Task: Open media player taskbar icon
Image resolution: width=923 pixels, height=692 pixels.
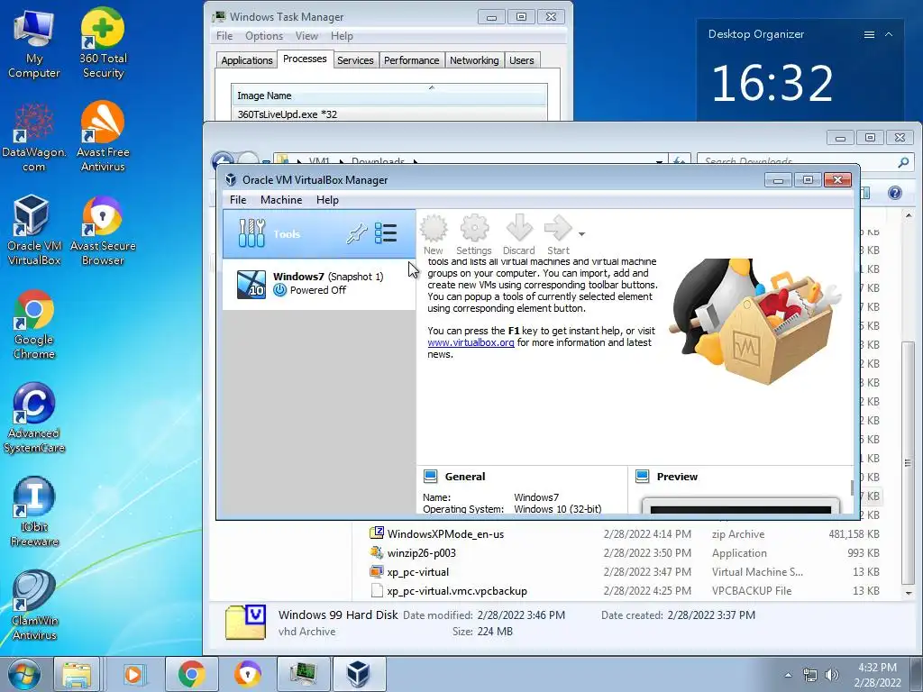Action: click(x=133, y=674)
